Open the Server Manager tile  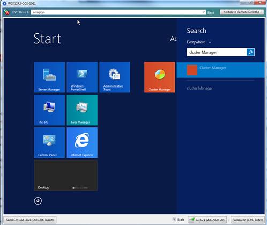point(49,77)
